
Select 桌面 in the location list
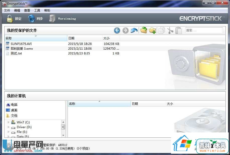coord(14,110)
